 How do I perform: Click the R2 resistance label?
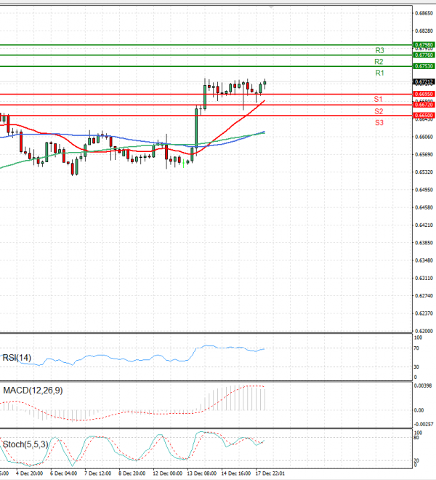pyautogui.click(x=379, y=62)
